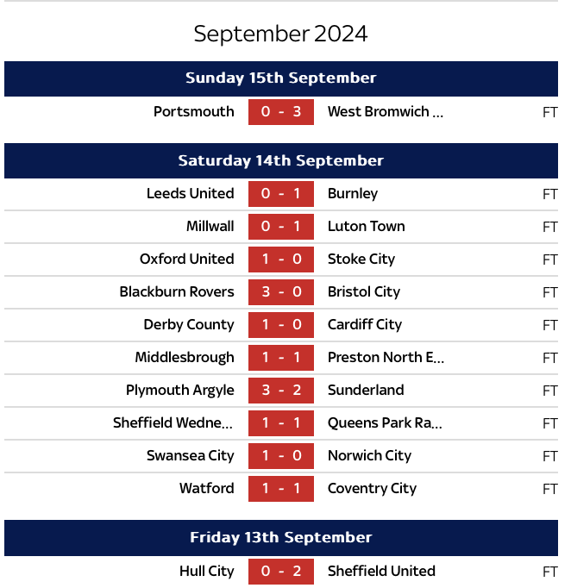Click the Stoke City team name
This screenshot has width=571, height=588.
point(361,260)
